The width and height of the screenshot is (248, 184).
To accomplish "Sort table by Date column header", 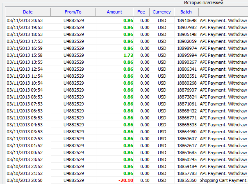I will click(x=28, y=12).
